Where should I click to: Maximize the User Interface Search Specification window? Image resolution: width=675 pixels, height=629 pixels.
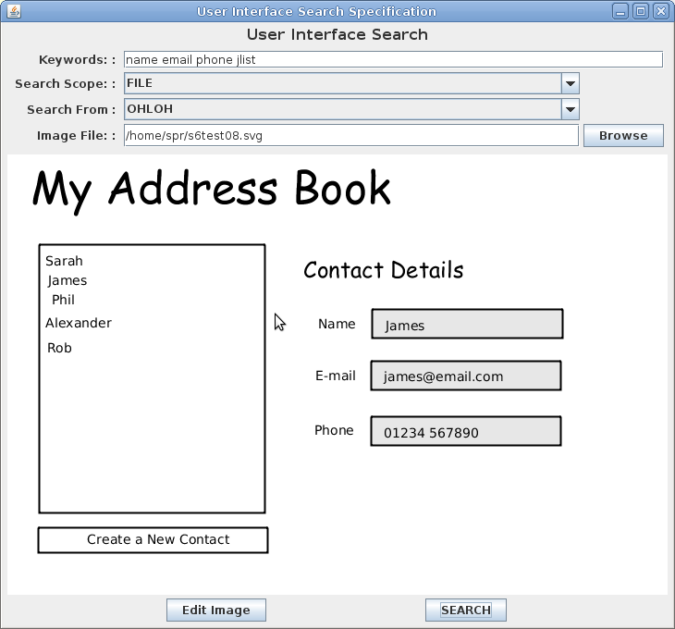coord(641,11)
